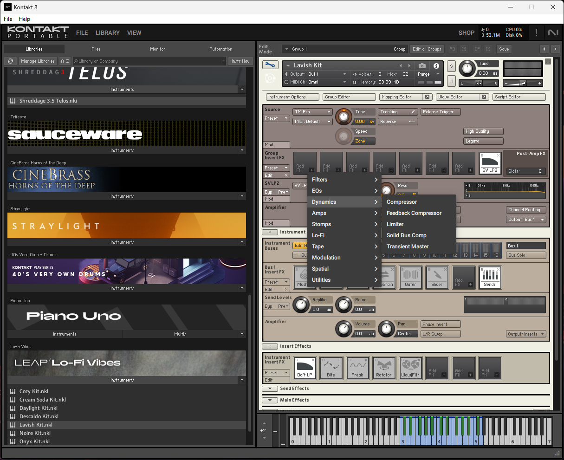The height and width of the screenshot is (460, 564).
Task: Click the exclamation alert icon
Action: coord(536,32)
